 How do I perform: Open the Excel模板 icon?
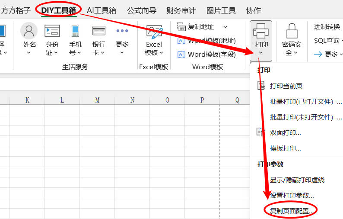154,32
